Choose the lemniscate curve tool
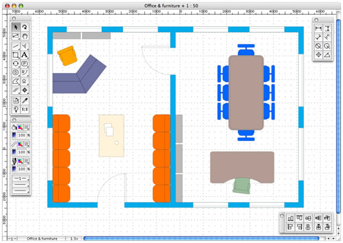Viewport: 343px width, 243px height. click(x=24, y=81)
